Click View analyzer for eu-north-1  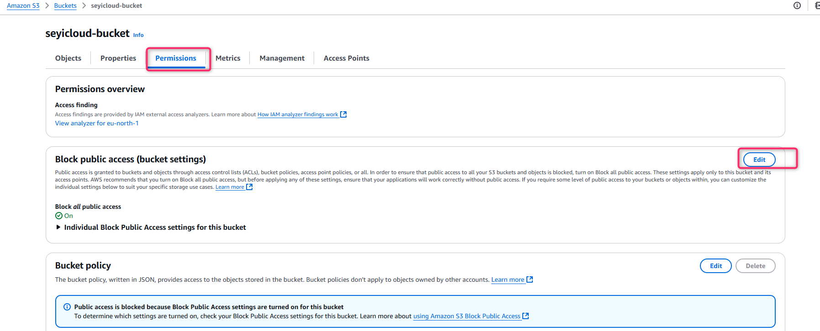(97, 123)
